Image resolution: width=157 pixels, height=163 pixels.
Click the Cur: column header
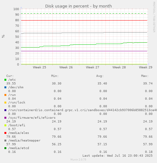[10, 76]
